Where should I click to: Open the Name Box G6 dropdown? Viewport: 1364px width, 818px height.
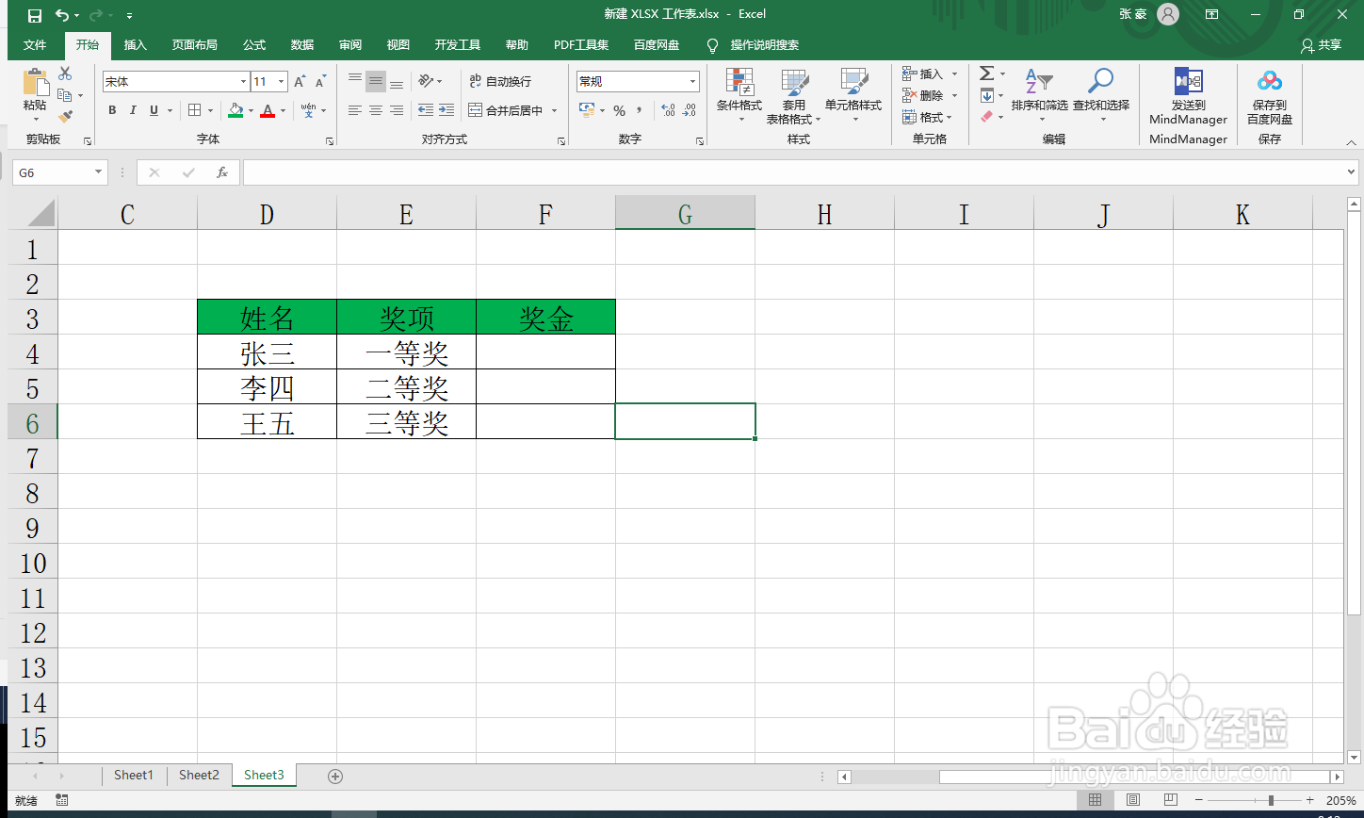[99, 172]
